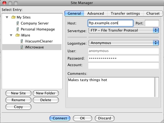Open the Logontype dropdown
The width and height of the screenshot is (164, 123).
pos(124,43)
